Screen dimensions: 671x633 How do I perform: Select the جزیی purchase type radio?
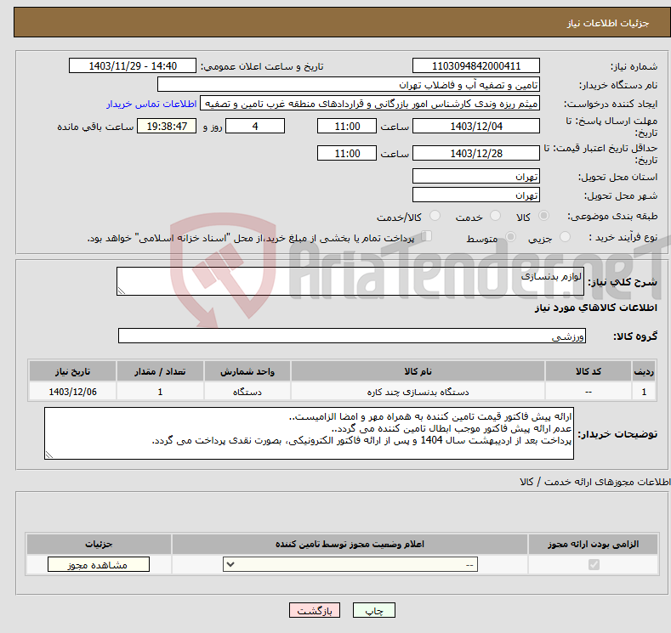click(x=565, y=237)
